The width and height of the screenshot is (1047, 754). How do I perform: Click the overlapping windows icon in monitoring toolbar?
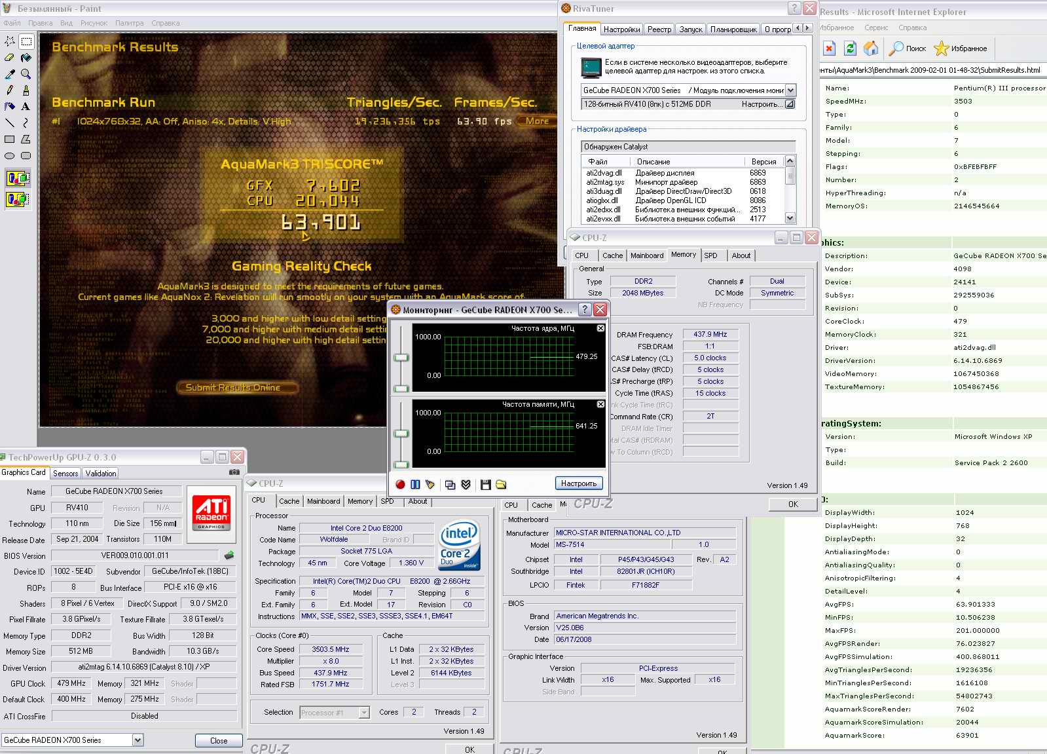450,484
